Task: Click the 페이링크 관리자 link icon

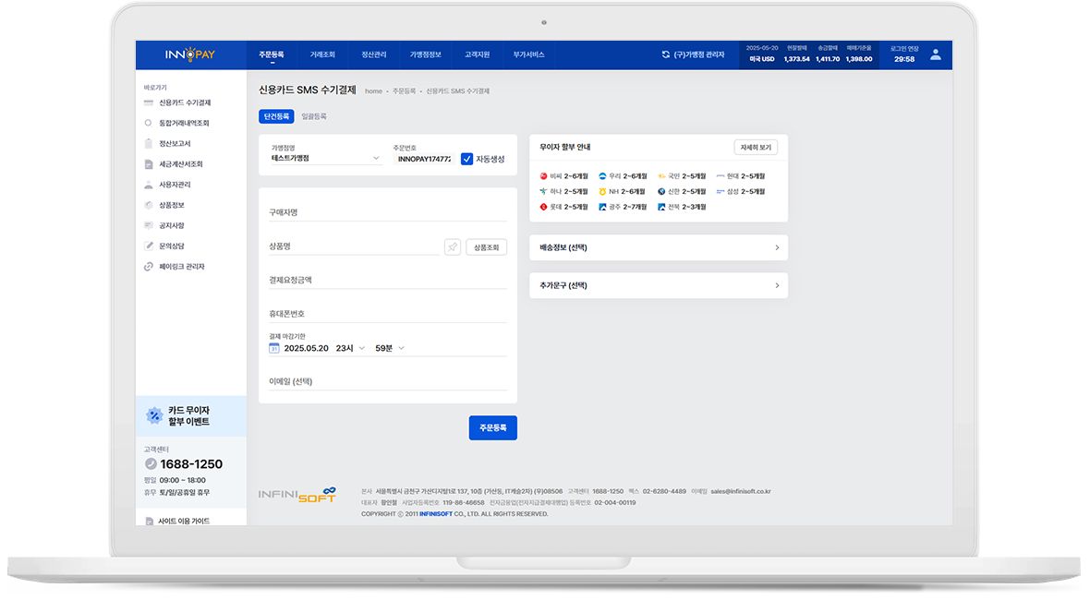Action: 148,267
